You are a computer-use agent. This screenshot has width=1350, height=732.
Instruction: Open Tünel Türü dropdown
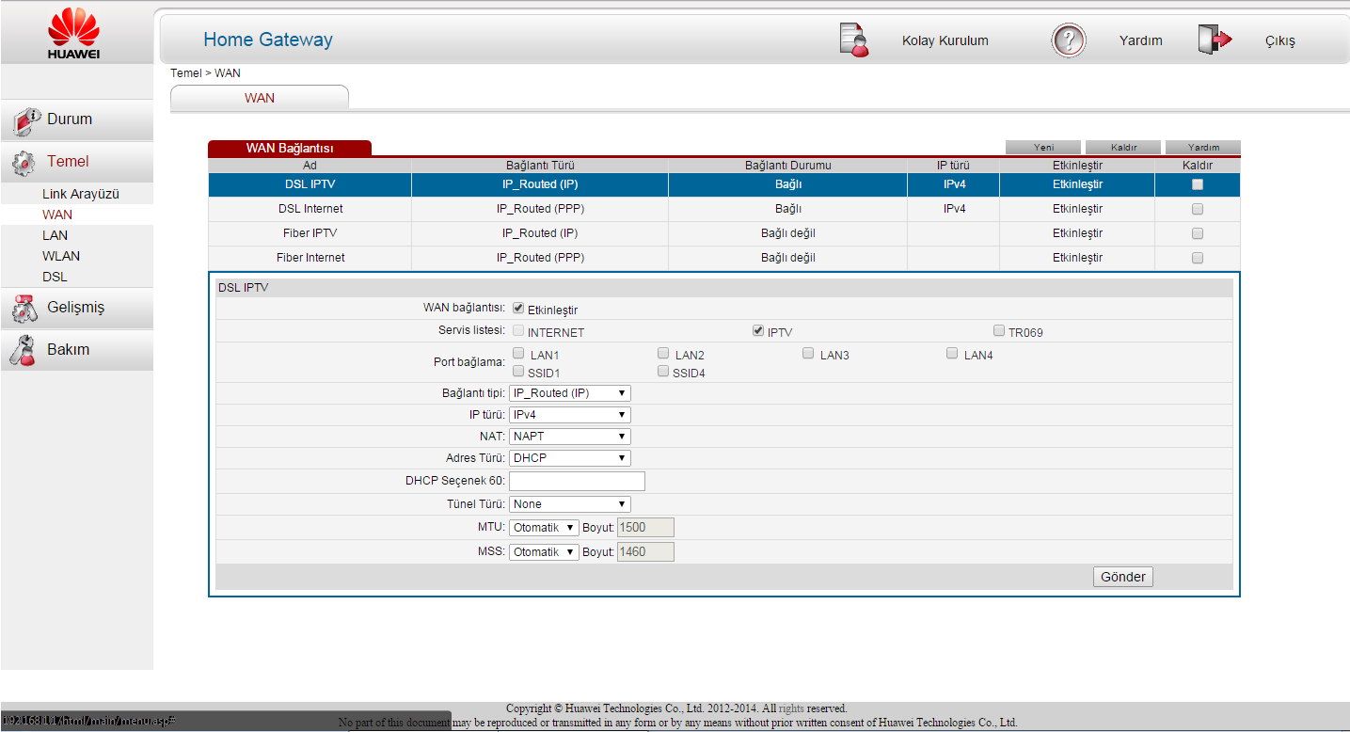[x=570, y=504]
